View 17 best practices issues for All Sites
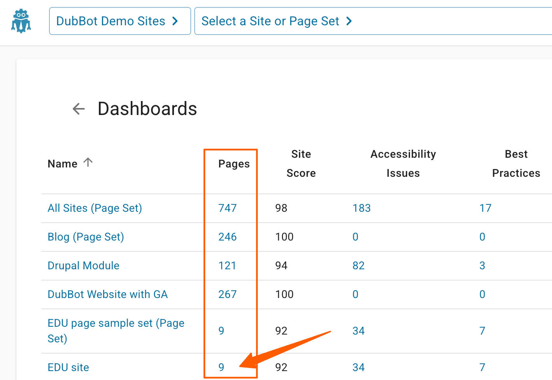The width and height of the screenshot is (552, 380). pyautogui.click(x=485, y=208)
